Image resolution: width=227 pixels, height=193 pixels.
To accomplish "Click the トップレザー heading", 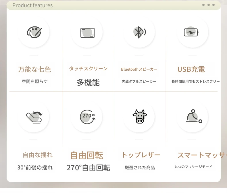I will [x=141, y=155].
